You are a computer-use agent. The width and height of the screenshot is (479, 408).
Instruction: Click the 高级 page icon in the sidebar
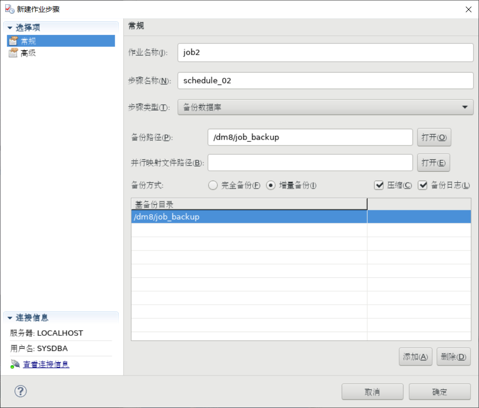(x=13, y=53)
